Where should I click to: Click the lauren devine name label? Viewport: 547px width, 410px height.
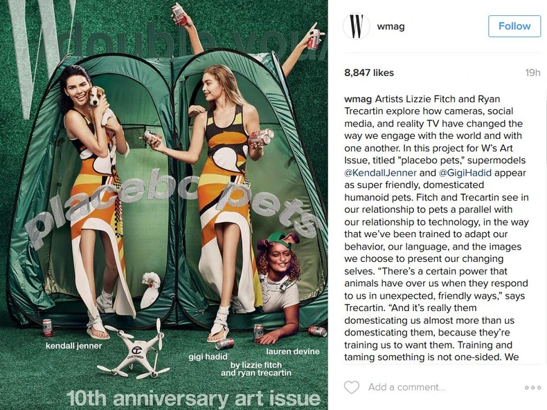coord(293,351)
